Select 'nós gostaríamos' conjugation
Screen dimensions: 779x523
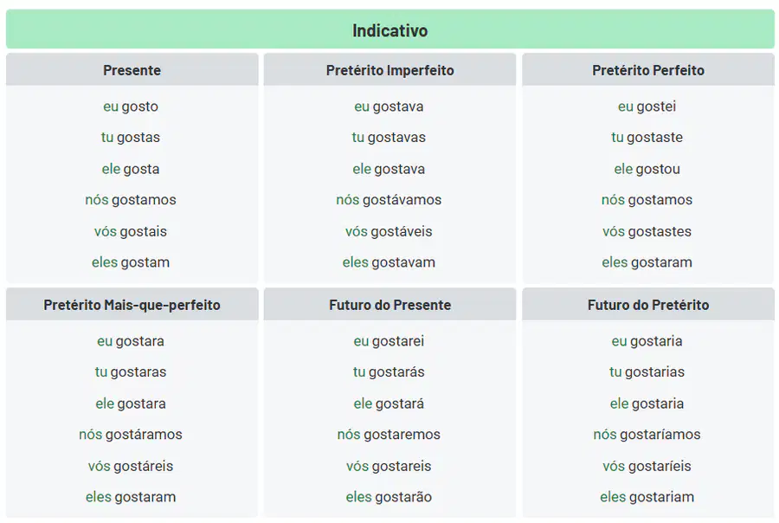coord(647,435)
